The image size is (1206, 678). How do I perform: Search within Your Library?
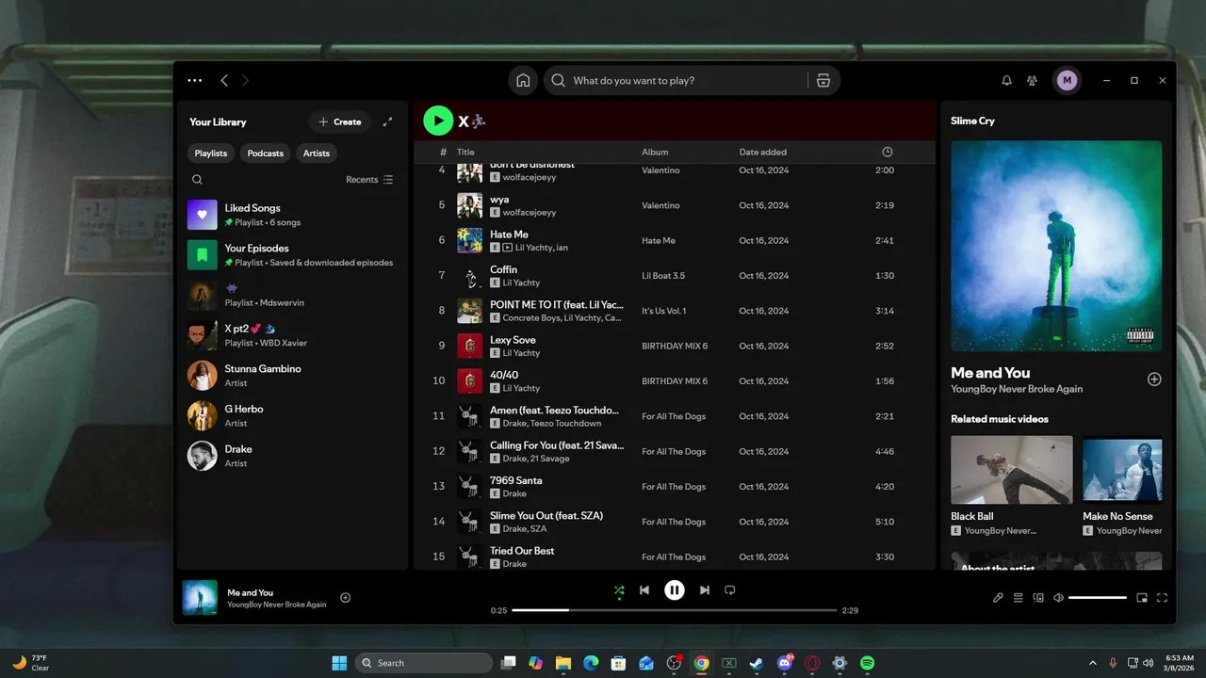coord(197,180)
